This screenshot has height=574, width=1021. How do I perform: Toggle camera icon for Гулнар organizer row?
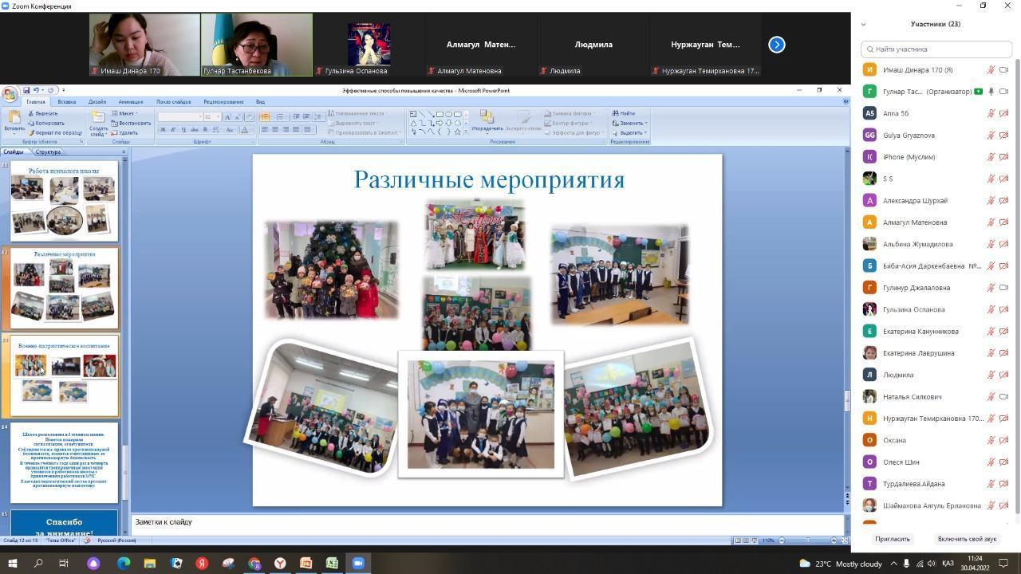[x=1004, y=92]
